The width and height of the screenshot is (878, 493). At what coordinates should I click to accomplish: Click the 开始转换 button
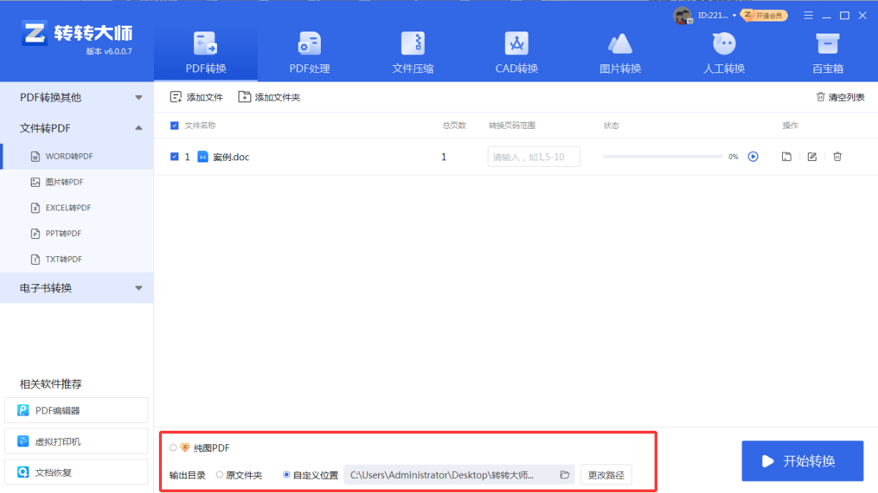point(802,461)
